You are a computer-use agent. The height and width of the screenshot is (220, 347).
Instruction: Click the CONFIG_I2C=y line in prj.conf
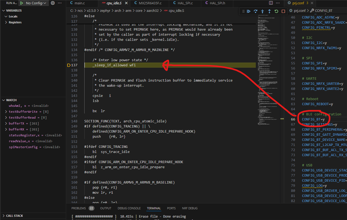pos(314,43)
